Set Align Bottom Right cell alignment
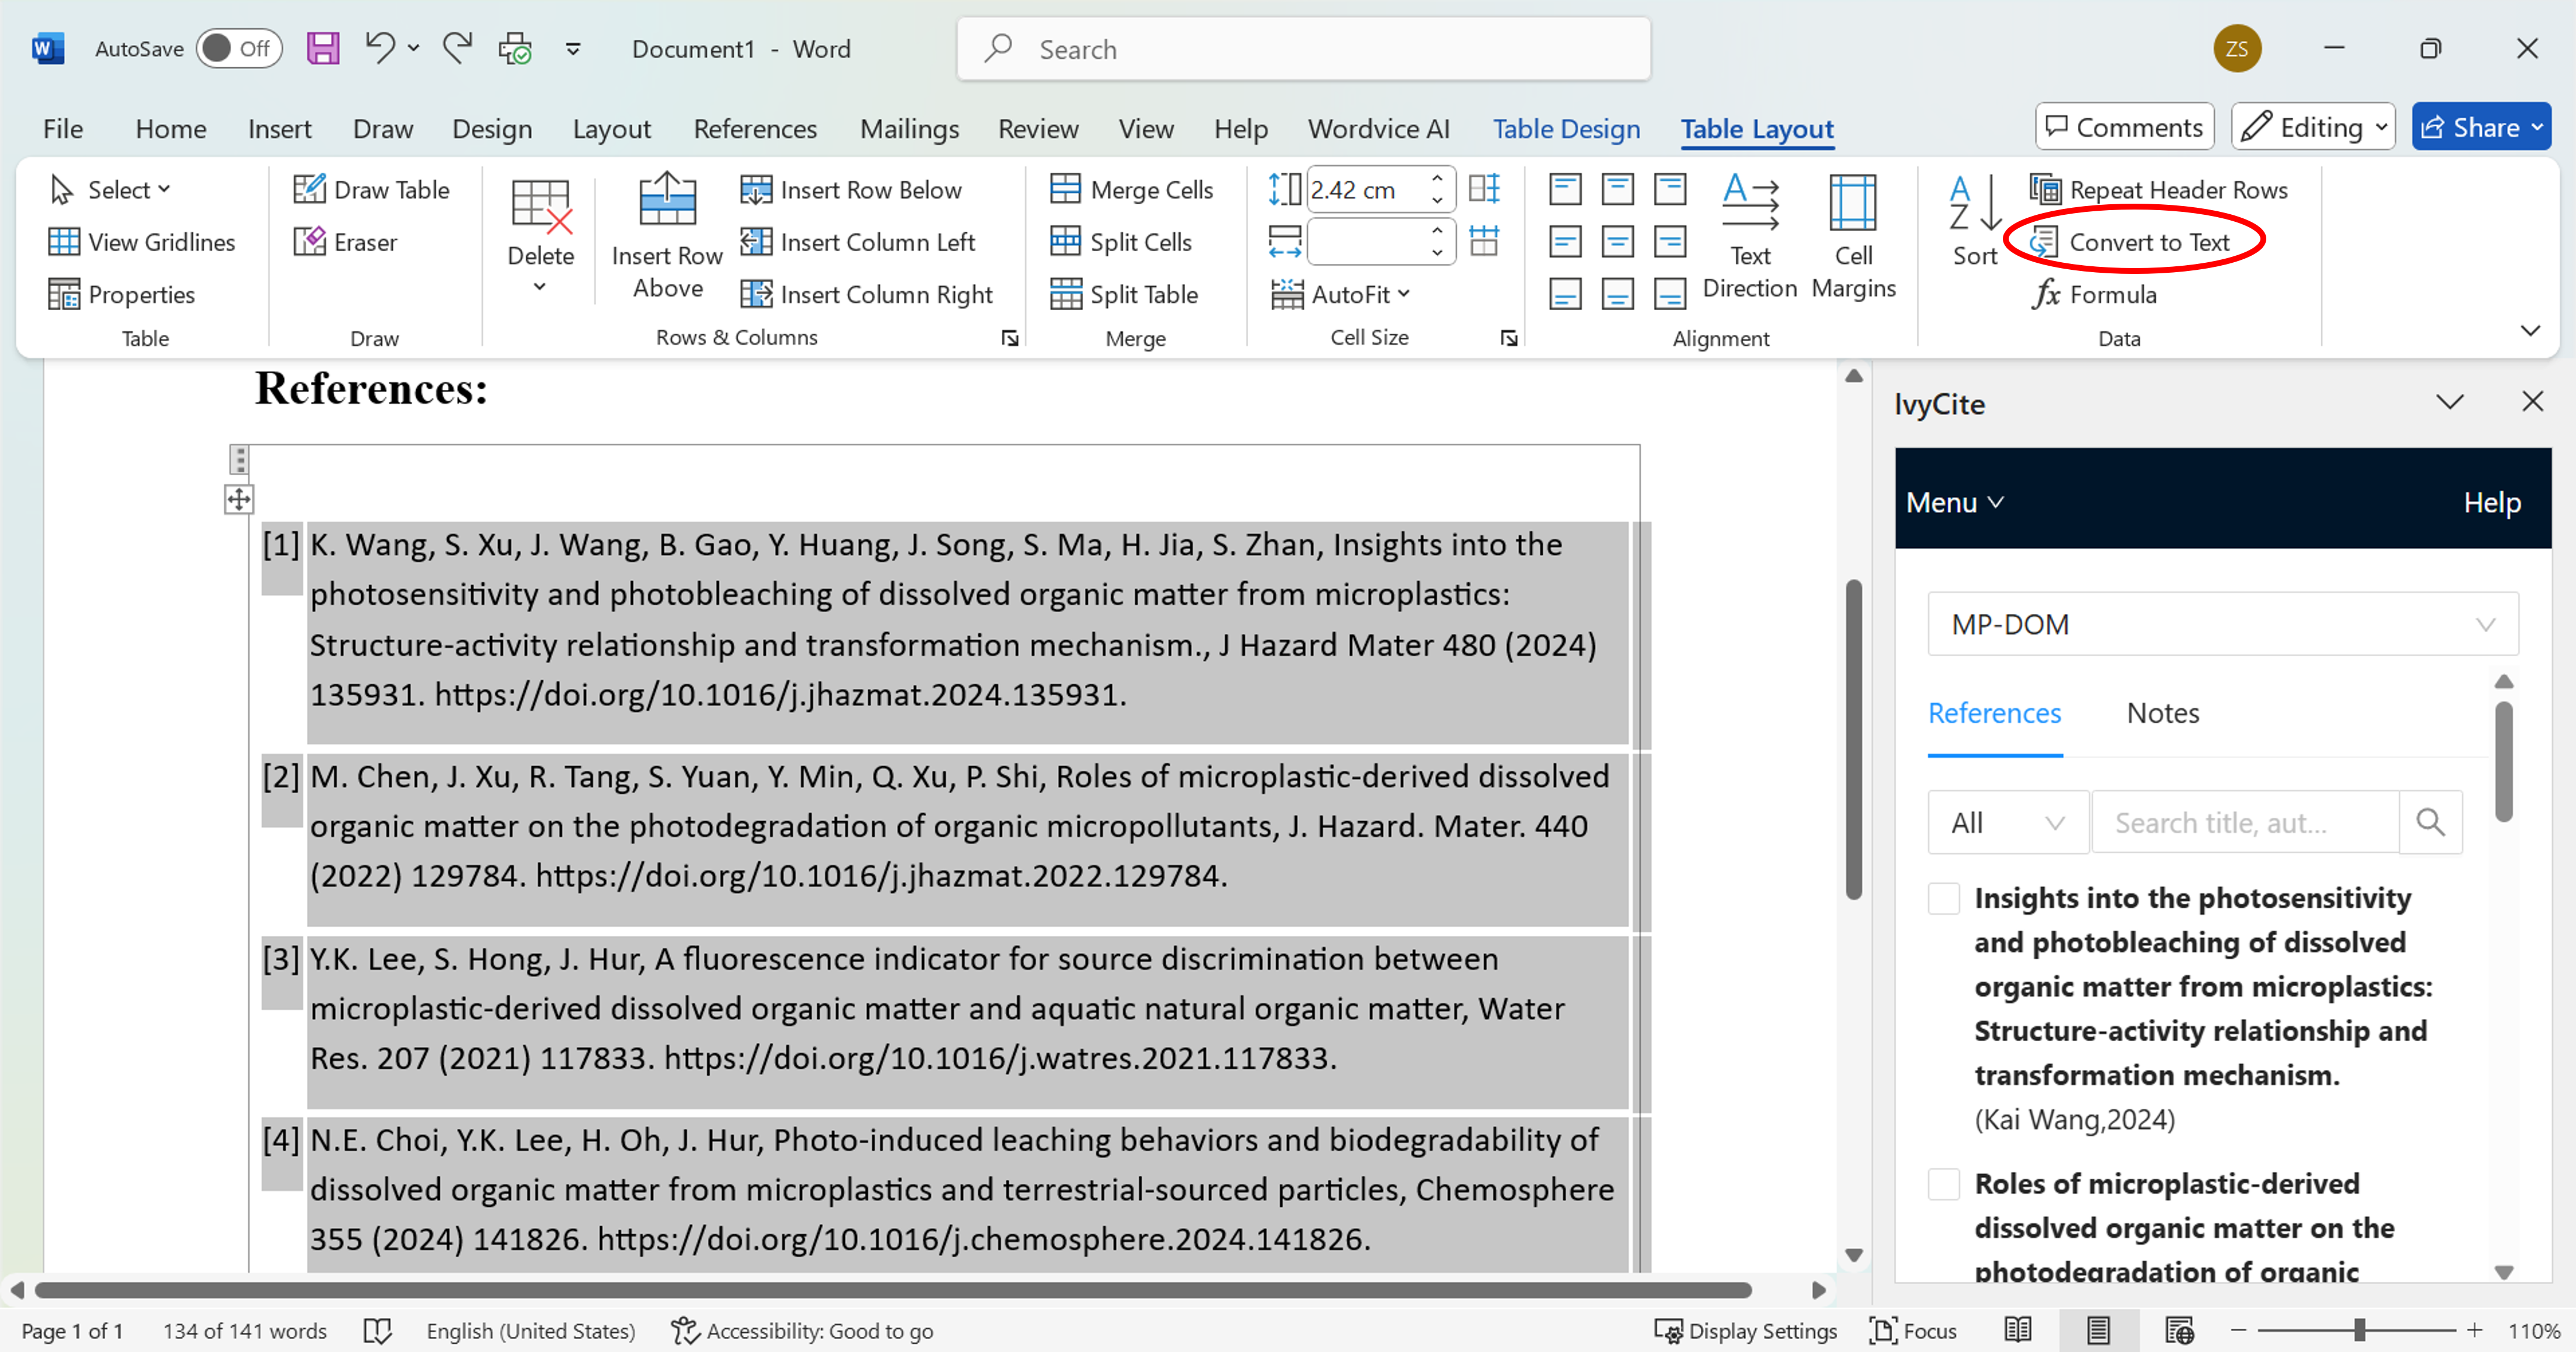 [1669, 294]
